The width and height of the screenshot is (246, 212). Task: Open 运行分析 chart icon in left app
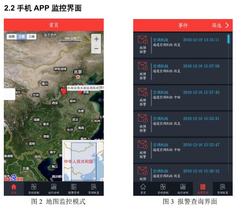click(54, 189)
